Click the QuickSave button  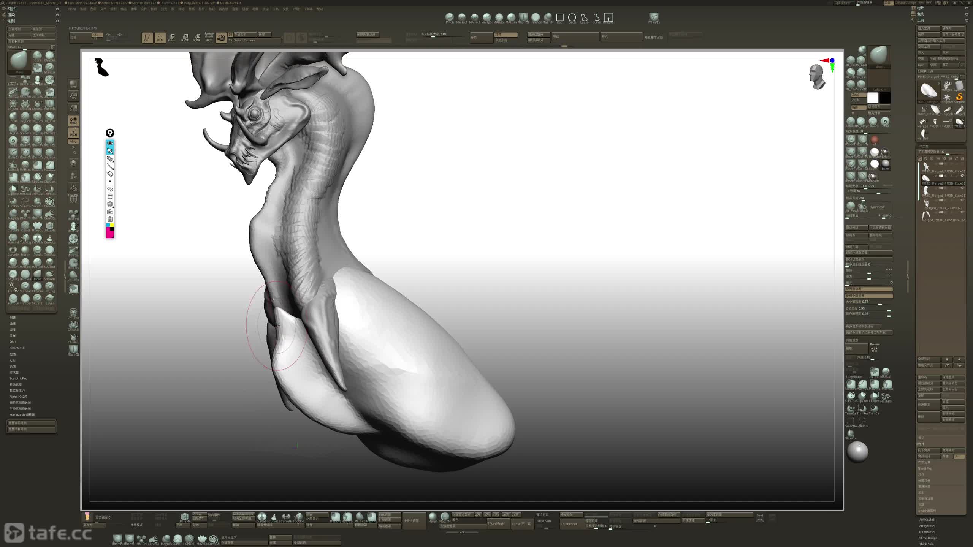(x=843, y=3)
